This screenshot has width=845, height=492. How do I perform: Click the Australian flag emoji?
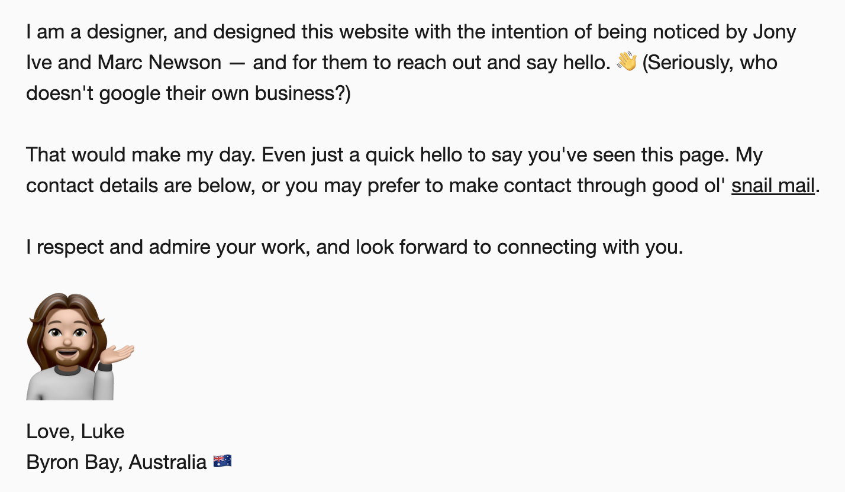(x=222, y=461)
